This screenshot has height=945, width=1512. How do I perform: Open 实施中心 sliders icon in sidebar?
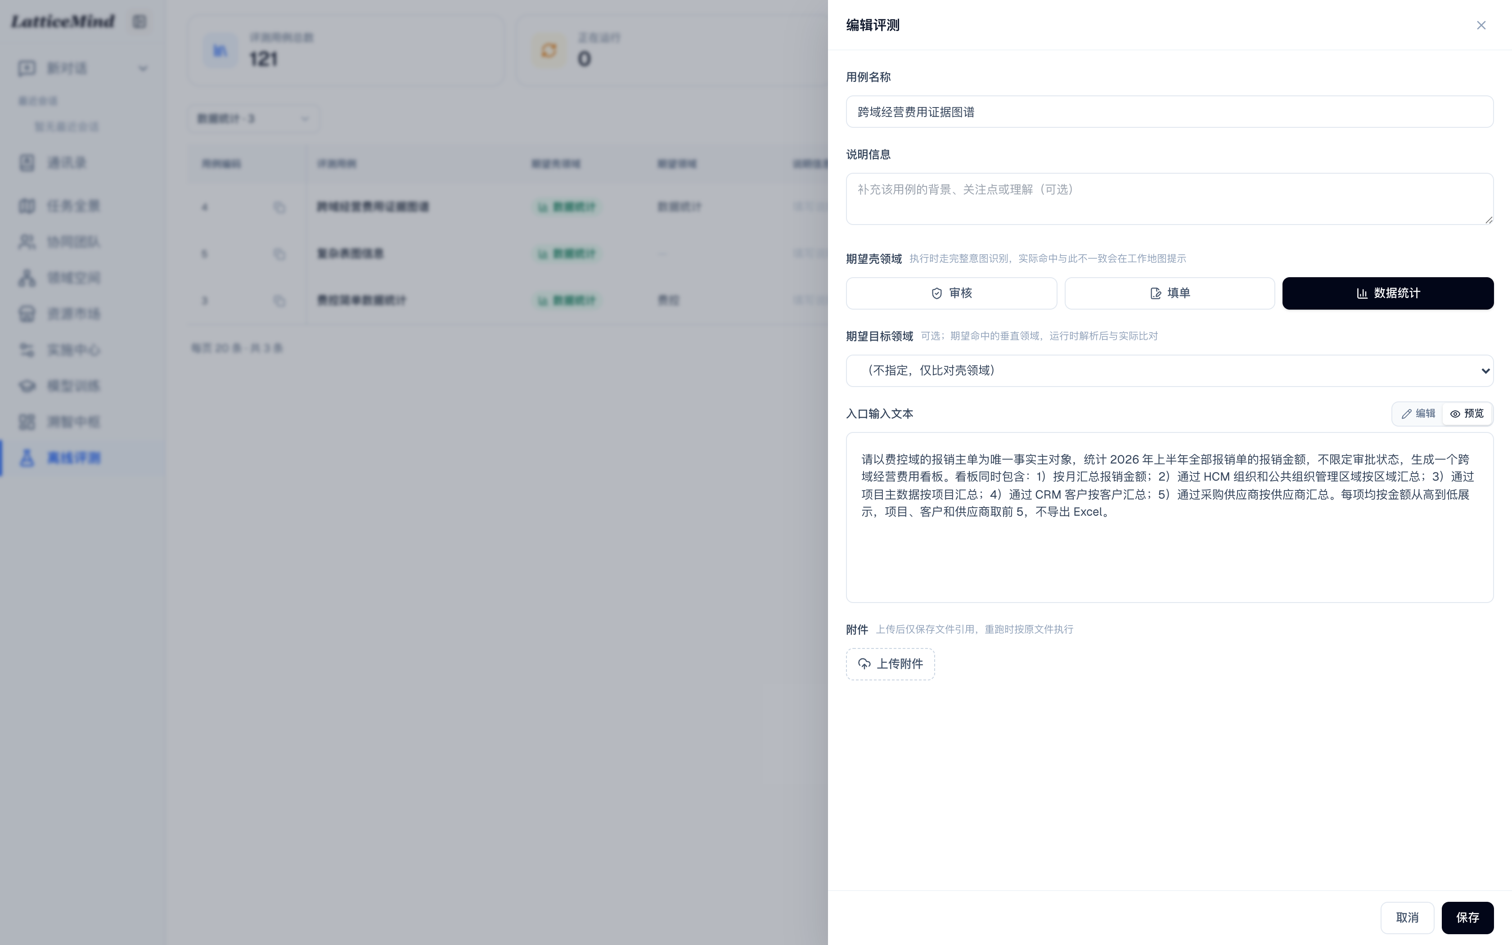(x=27, y=350)
